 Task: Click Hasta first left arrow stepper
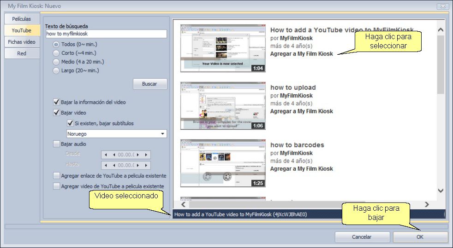(106, 165)
